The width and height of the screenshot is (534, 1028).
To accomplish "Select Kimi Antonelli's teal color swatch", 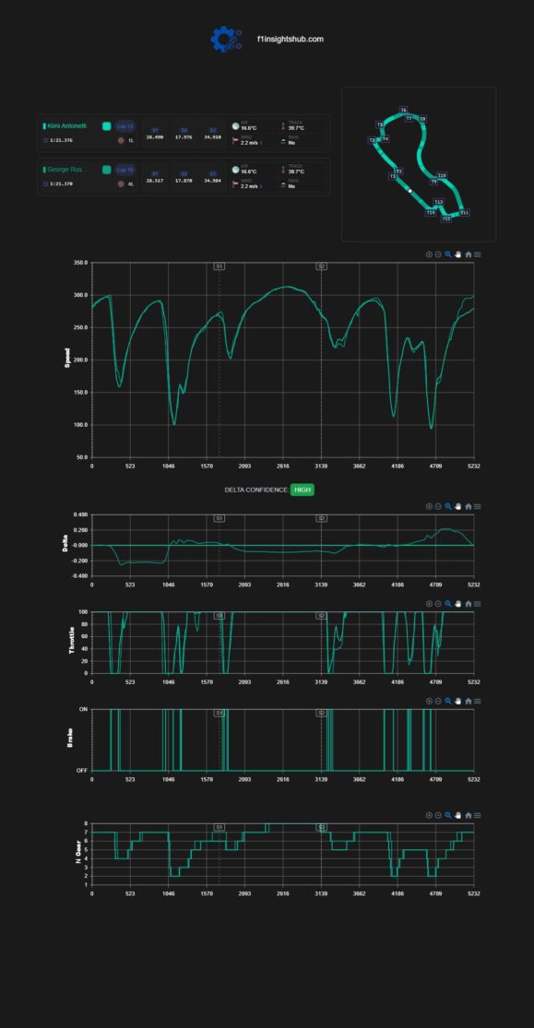I will 106,126.
